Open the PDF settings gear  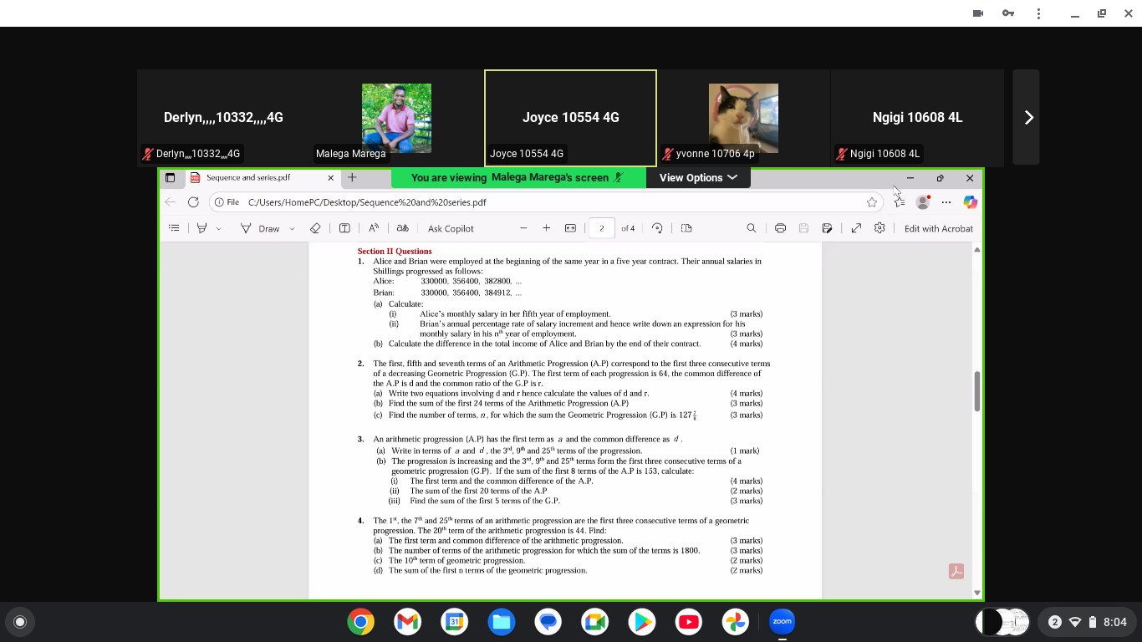(x=879, y=228)
